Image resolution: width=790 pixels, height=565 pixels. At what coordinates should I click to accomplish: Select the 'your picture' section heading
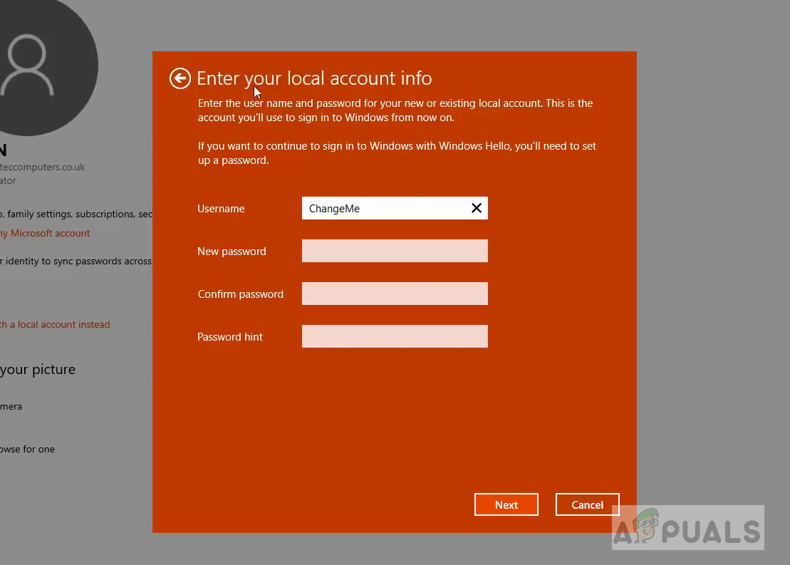tap(38, 370)
